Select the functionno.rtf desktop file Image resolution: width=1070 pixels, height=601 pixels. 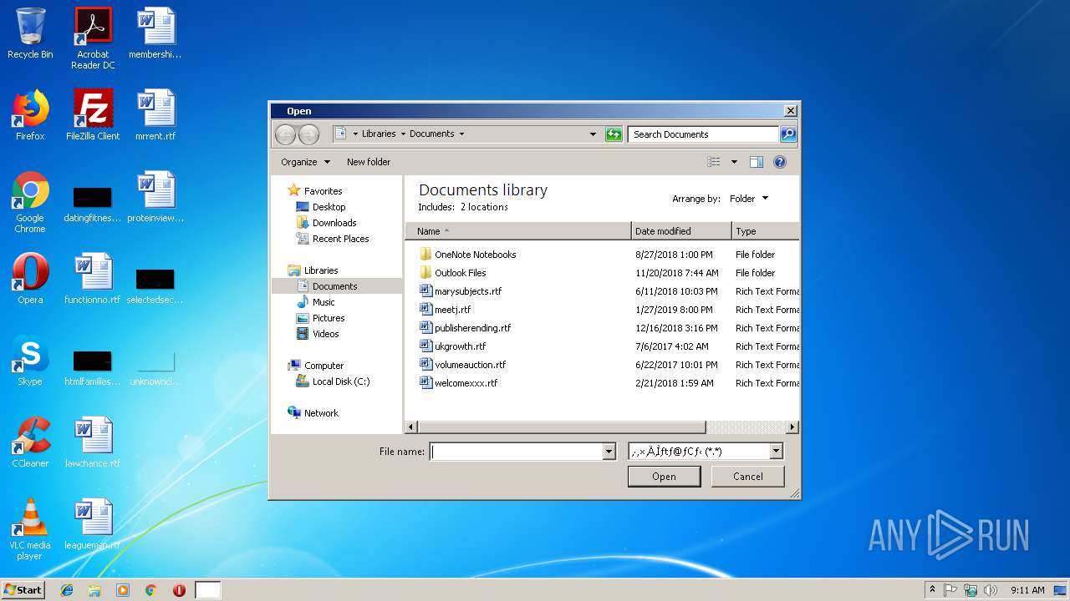[93, 279]
